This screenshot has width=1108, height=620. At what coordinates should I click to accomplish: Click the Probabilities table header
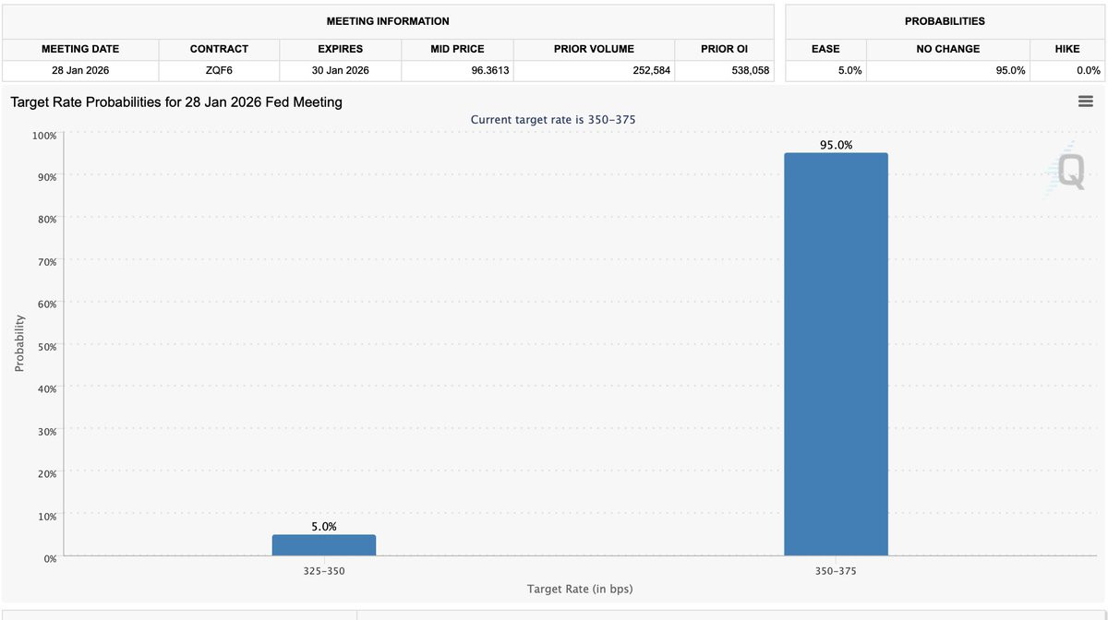[x=945, y=20]
